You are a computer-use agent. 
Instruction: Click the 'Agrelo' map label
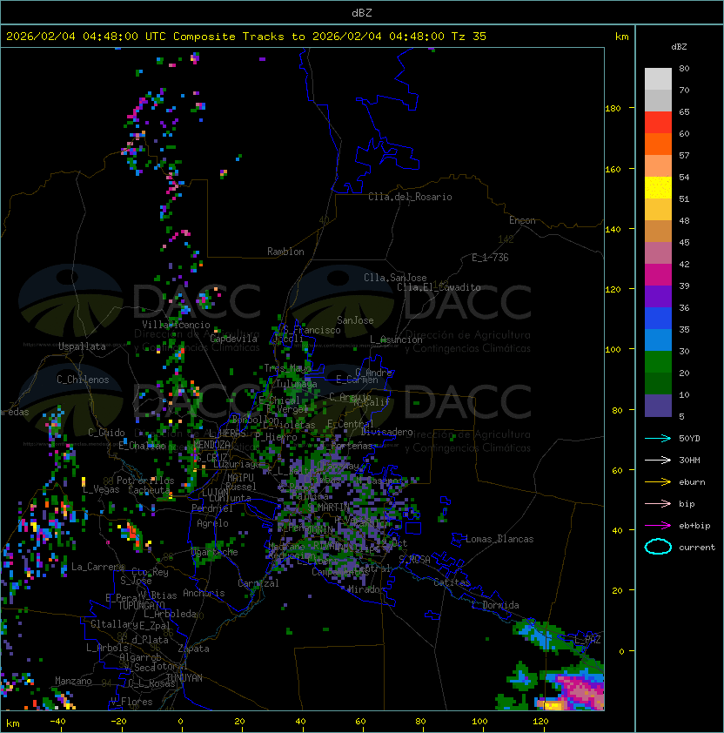point(212,523)
